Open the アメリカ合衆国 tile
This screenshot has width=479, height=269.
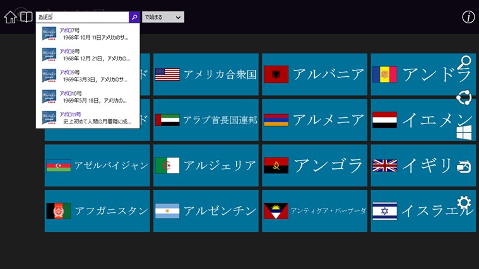[x=206, y=74]
